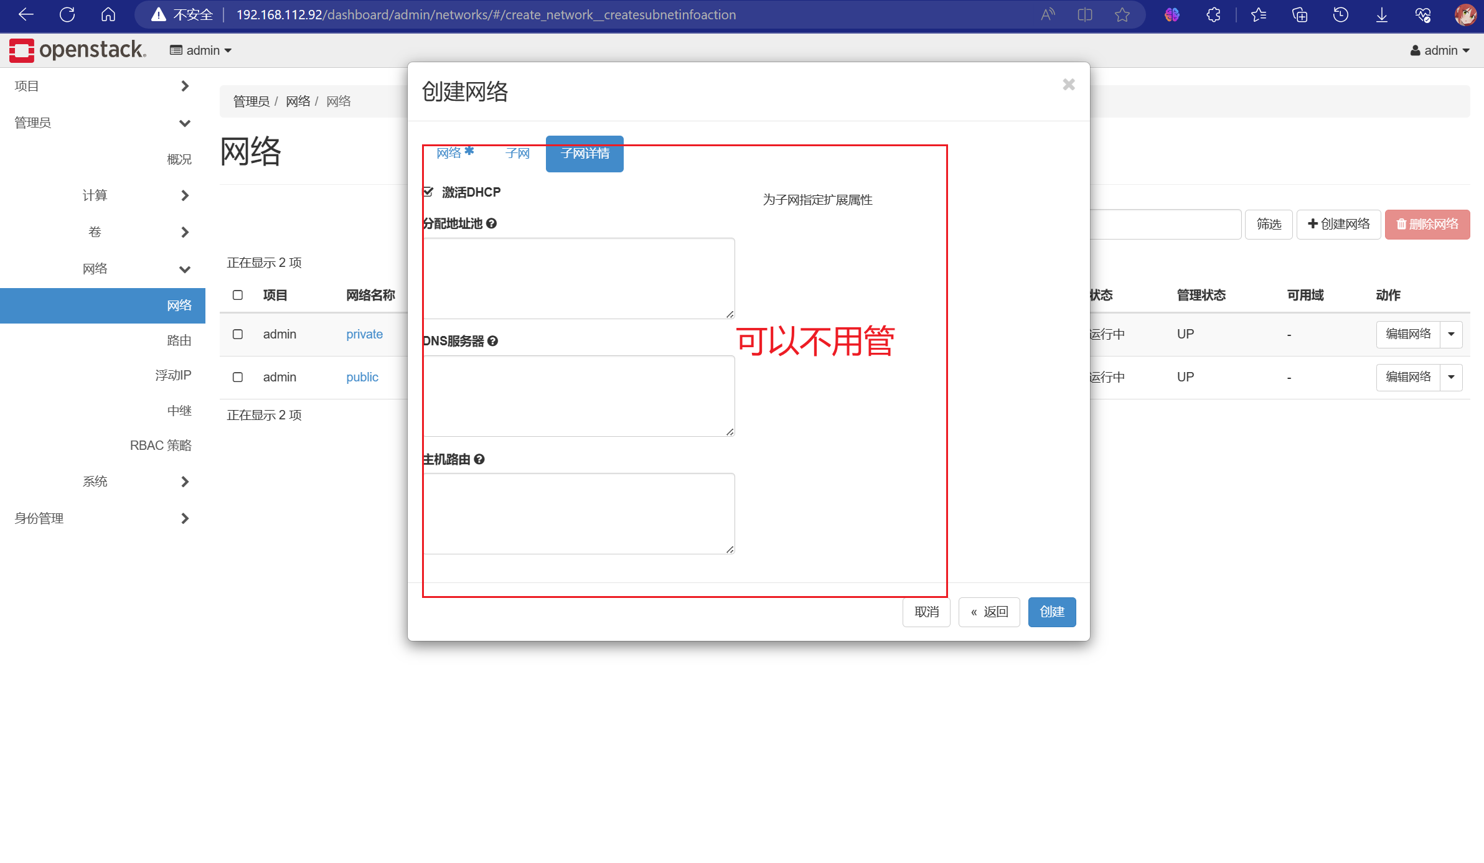
Task: Click the help icon beside 分配地址池
Action: (x=491, y=223)
